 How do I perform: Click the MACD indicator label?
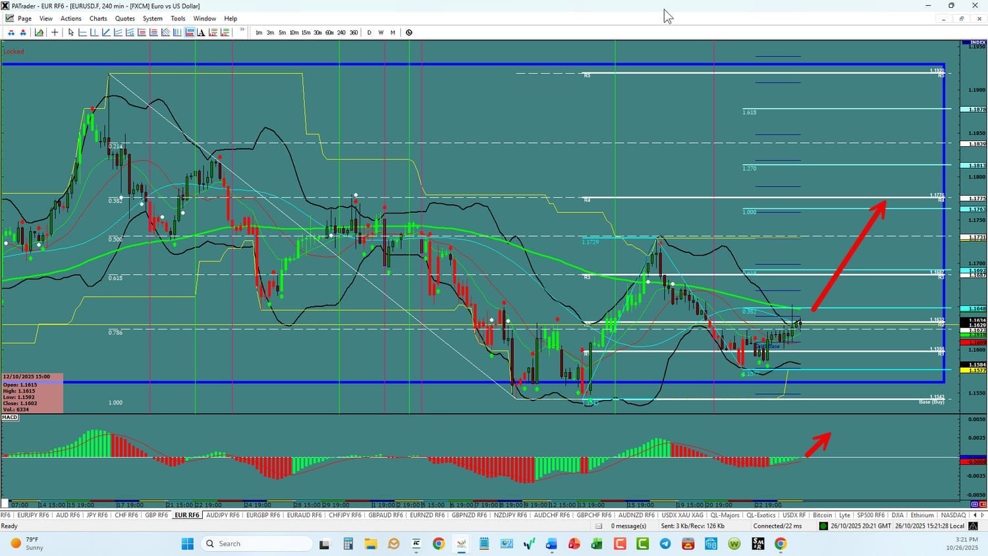click(x=10, y=417)
